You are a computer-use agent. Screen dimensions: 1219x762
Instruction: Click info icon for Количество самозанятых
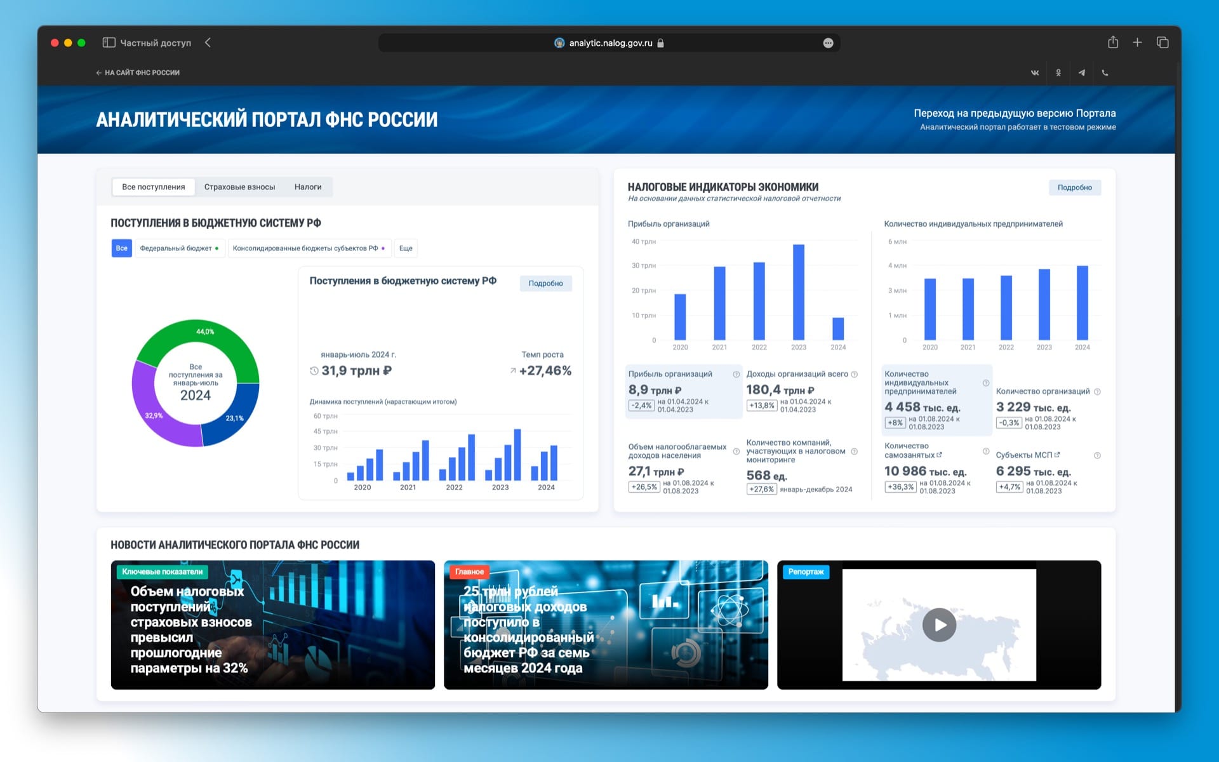click(x=986, y=451)
